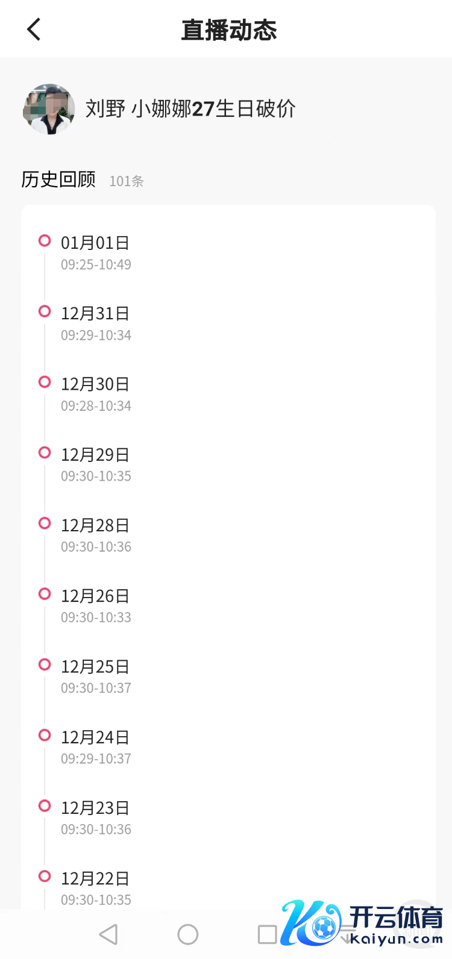452x959 pixels.
Task: Open the streamer's profile avatar
Action: 49,109
